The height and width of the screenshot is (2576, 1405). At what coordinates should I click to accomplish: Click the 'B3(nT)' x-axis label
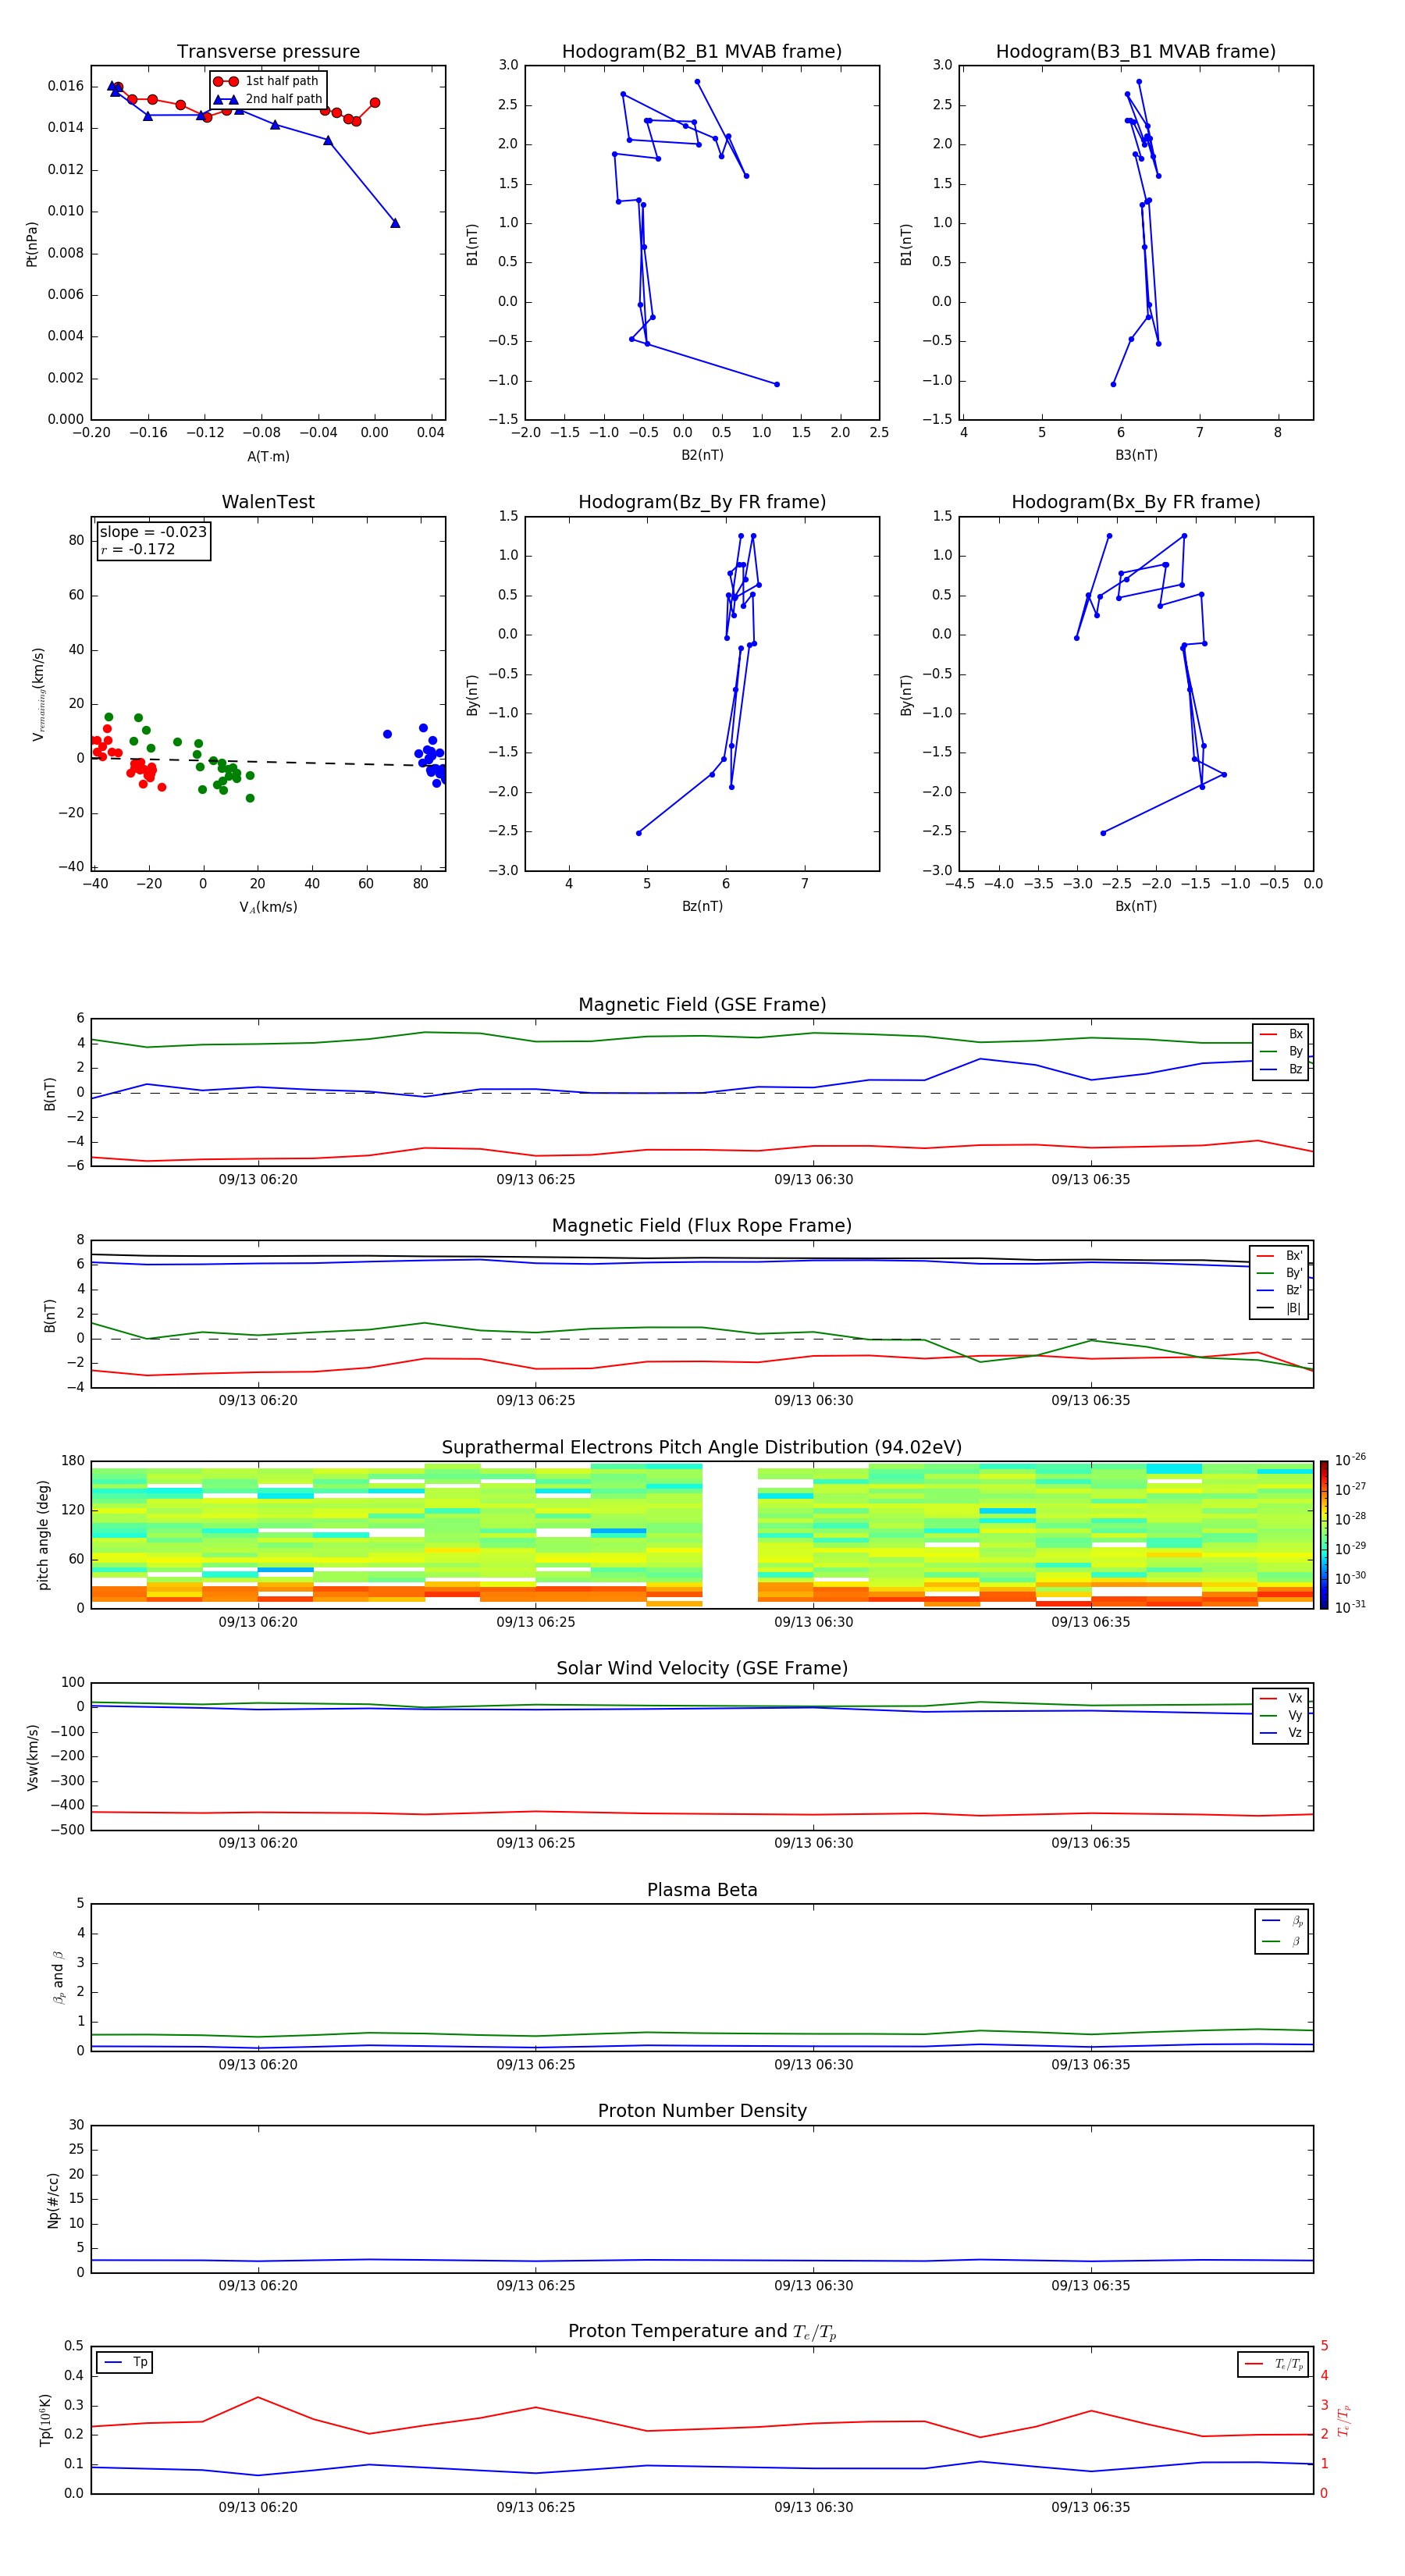tap(1136, 455)
